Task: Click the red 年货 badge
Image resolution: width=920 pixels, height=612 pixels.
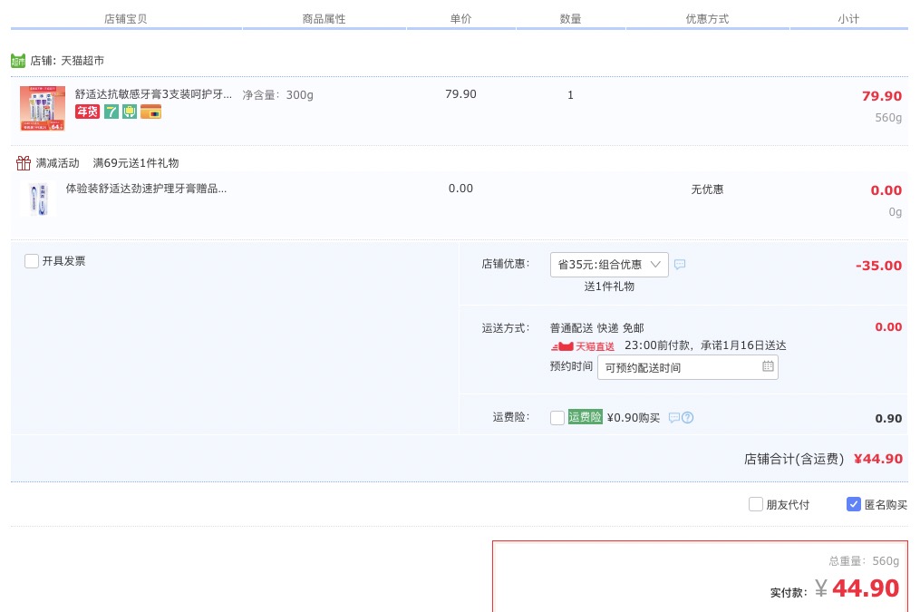Action: point(87,112)
